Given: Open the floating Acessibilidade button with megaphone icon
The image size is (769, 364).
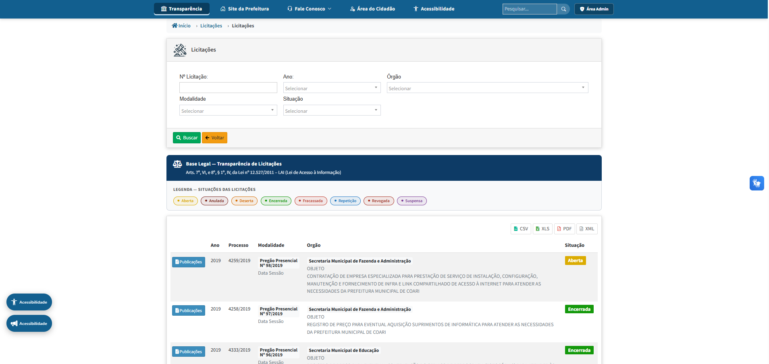Looking at the screenshot, I should [29, 323].
